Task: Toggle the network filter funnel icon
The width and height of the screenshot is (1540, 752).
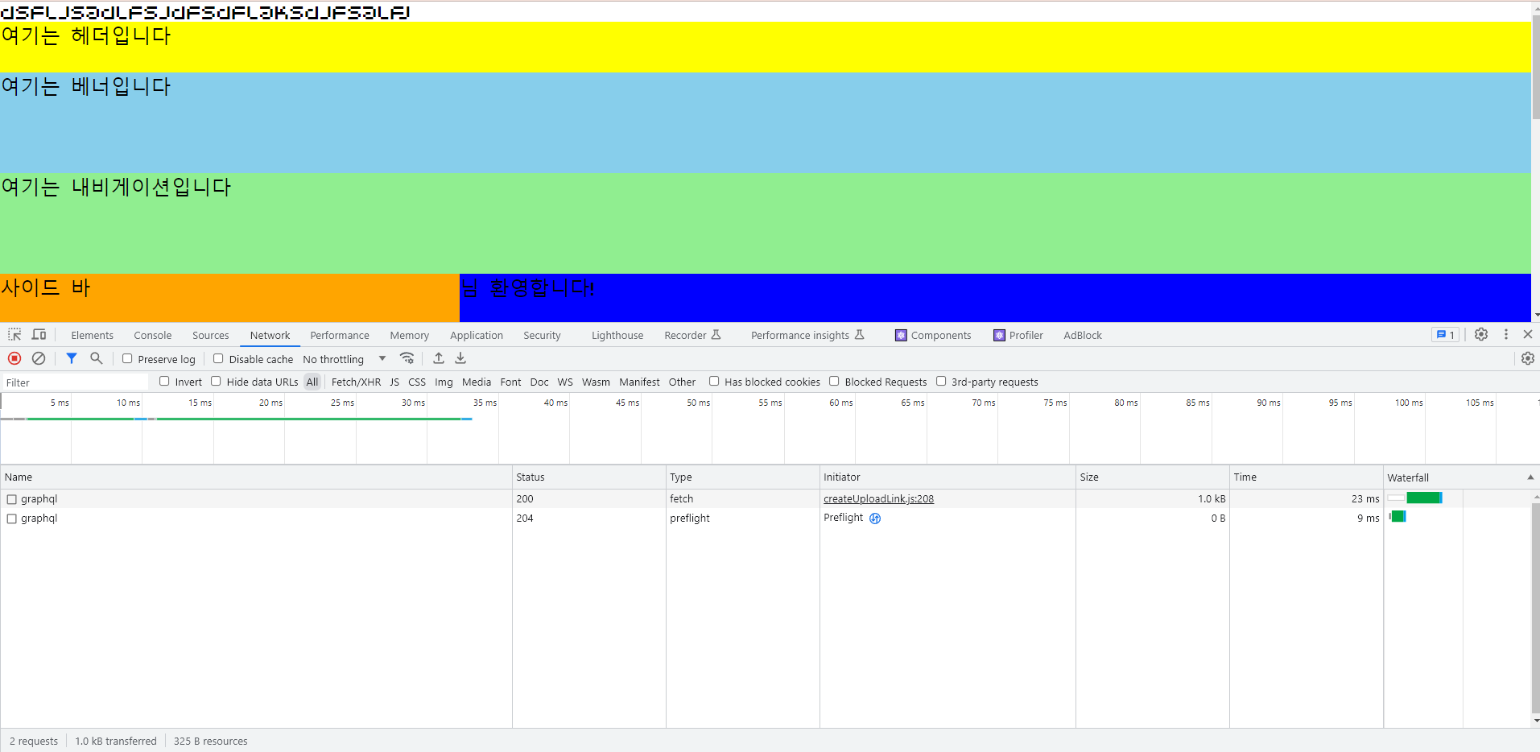Action: tap(72, 358)
